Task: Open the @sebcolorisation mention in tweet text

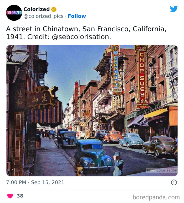Action: [x=81, y=37]
